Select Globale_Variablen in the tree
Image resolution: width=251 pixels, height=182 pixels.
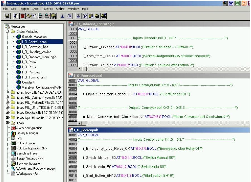34,37
